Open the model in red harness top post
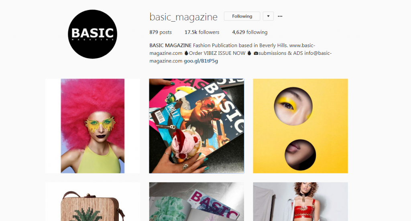Image resolution: width=411 pixels, height=221 pixels. (300, 202)
